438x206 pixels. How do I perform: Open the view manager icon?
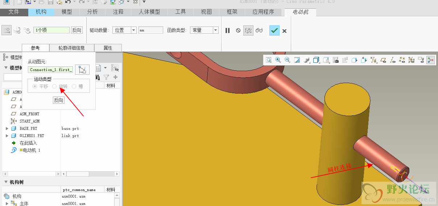tap(326, 60)
